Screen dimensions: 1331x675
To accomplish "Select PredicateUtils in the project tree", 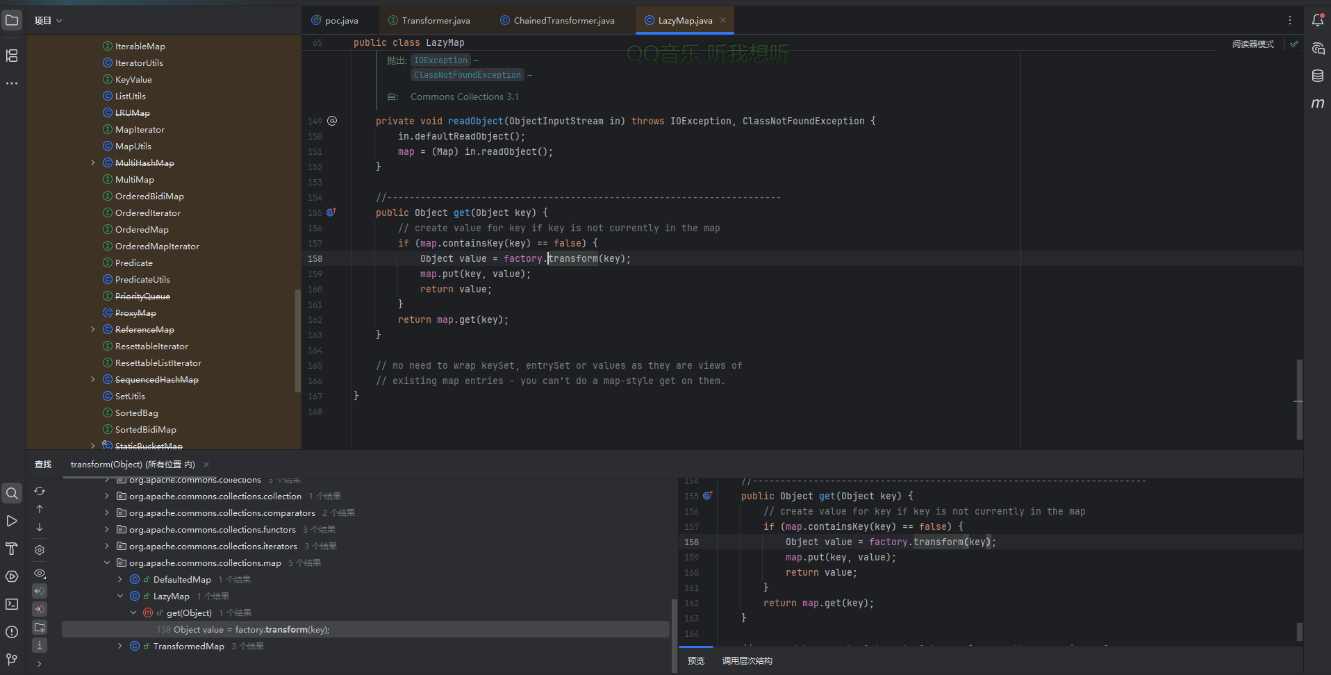I will [x=142, y=279].
